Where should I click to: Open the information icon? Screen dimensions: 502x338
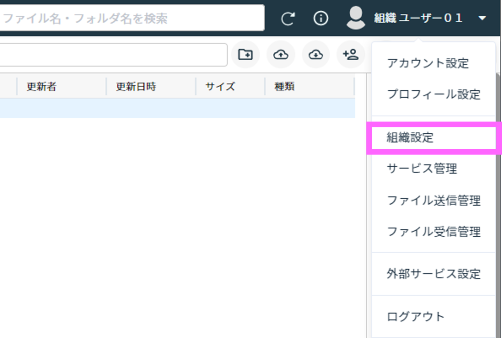(321, 18)
